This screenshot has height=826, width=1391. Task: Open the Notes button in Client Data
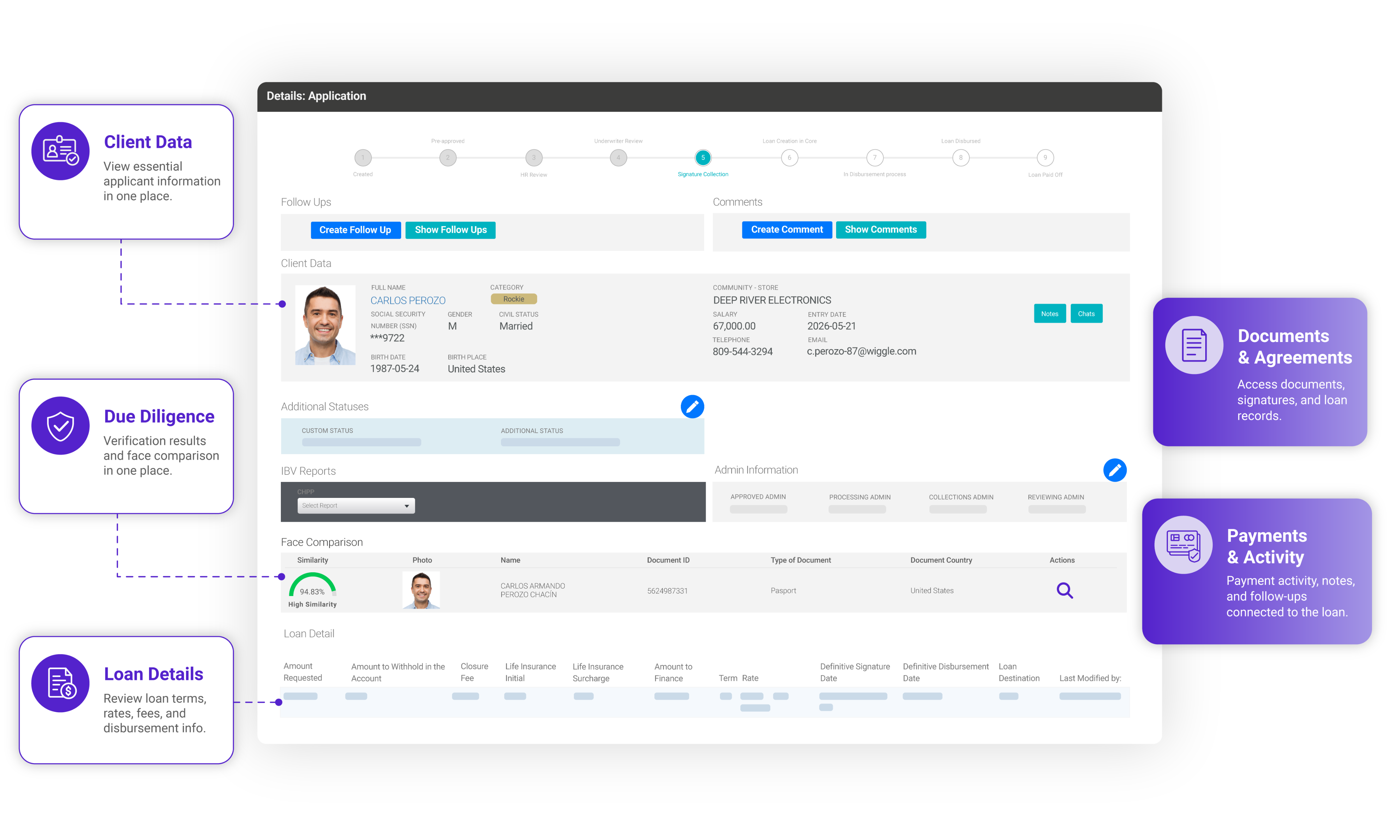(x=1049, y=314)
